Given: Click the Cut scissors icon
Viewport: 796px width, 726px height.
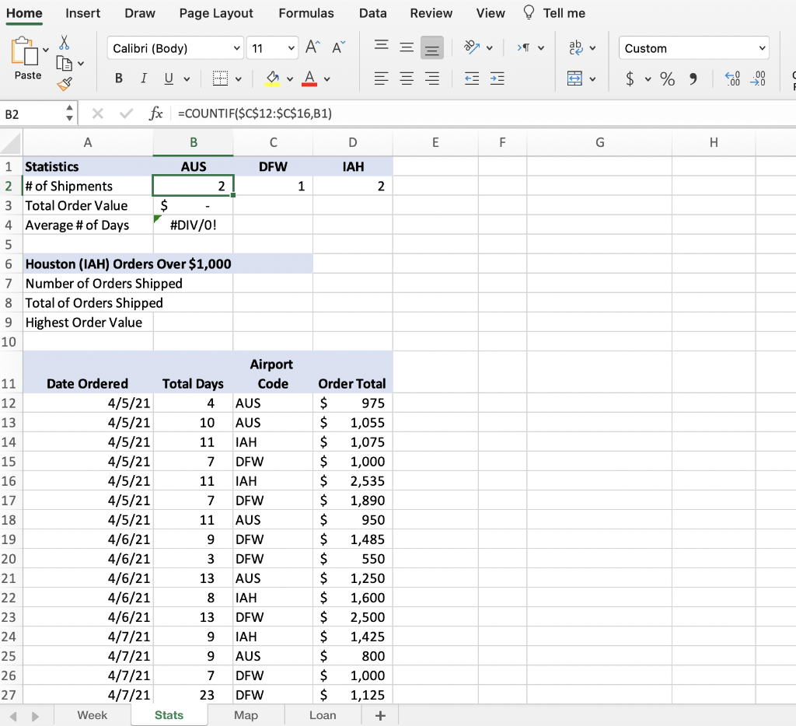Looking at the screenshot, I should (x=64, y=43).
